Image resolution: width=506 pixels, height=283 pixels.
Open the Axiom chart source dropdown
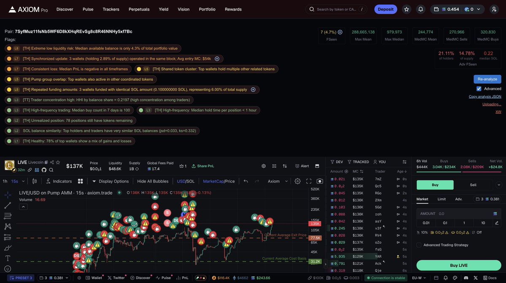(x=278, y=181)
